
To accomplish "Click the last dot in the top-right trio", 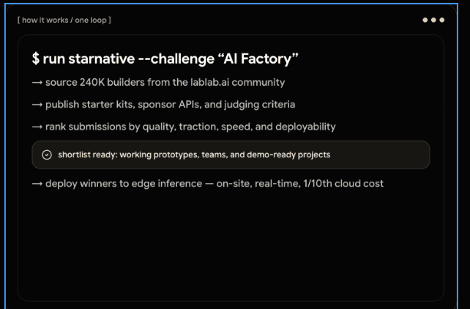I will pyautogui.click(x=442, y=20).
